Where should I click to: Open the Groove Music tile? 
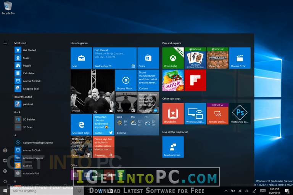click(x=126, y=80)
